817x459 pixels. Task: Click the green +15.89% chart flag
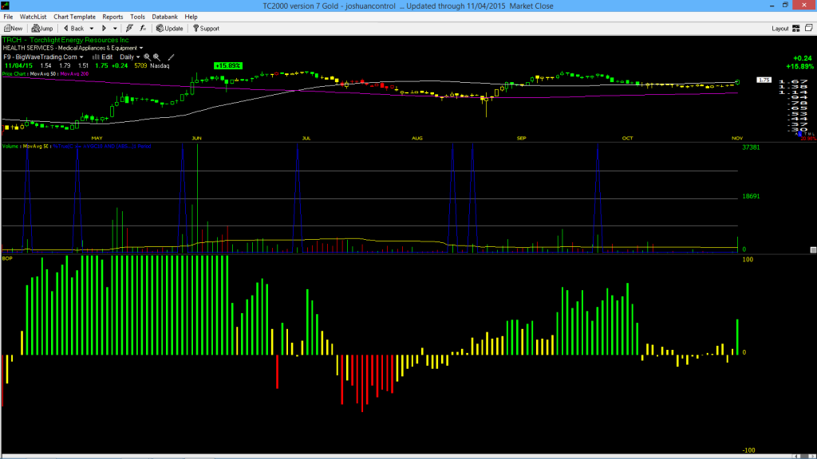(x=228, y=65)
